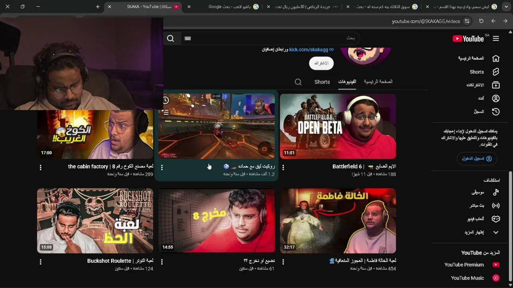Click Watch Later clock on Rocket League thumbnail
This screenshot has width=513, height=288.
click(166, 100)
